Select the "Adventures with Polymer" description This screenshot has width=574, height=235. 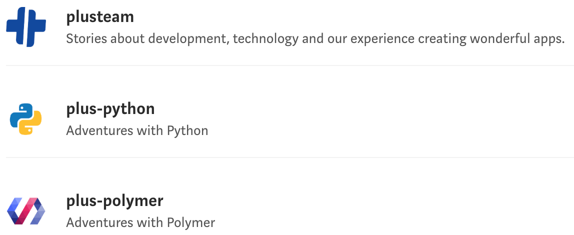[140, 222]
